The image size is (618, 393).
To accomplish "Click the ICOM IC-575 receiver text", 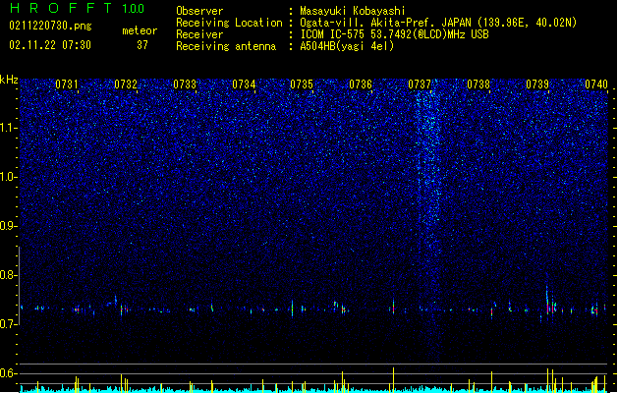I will (x=394, y=34).
